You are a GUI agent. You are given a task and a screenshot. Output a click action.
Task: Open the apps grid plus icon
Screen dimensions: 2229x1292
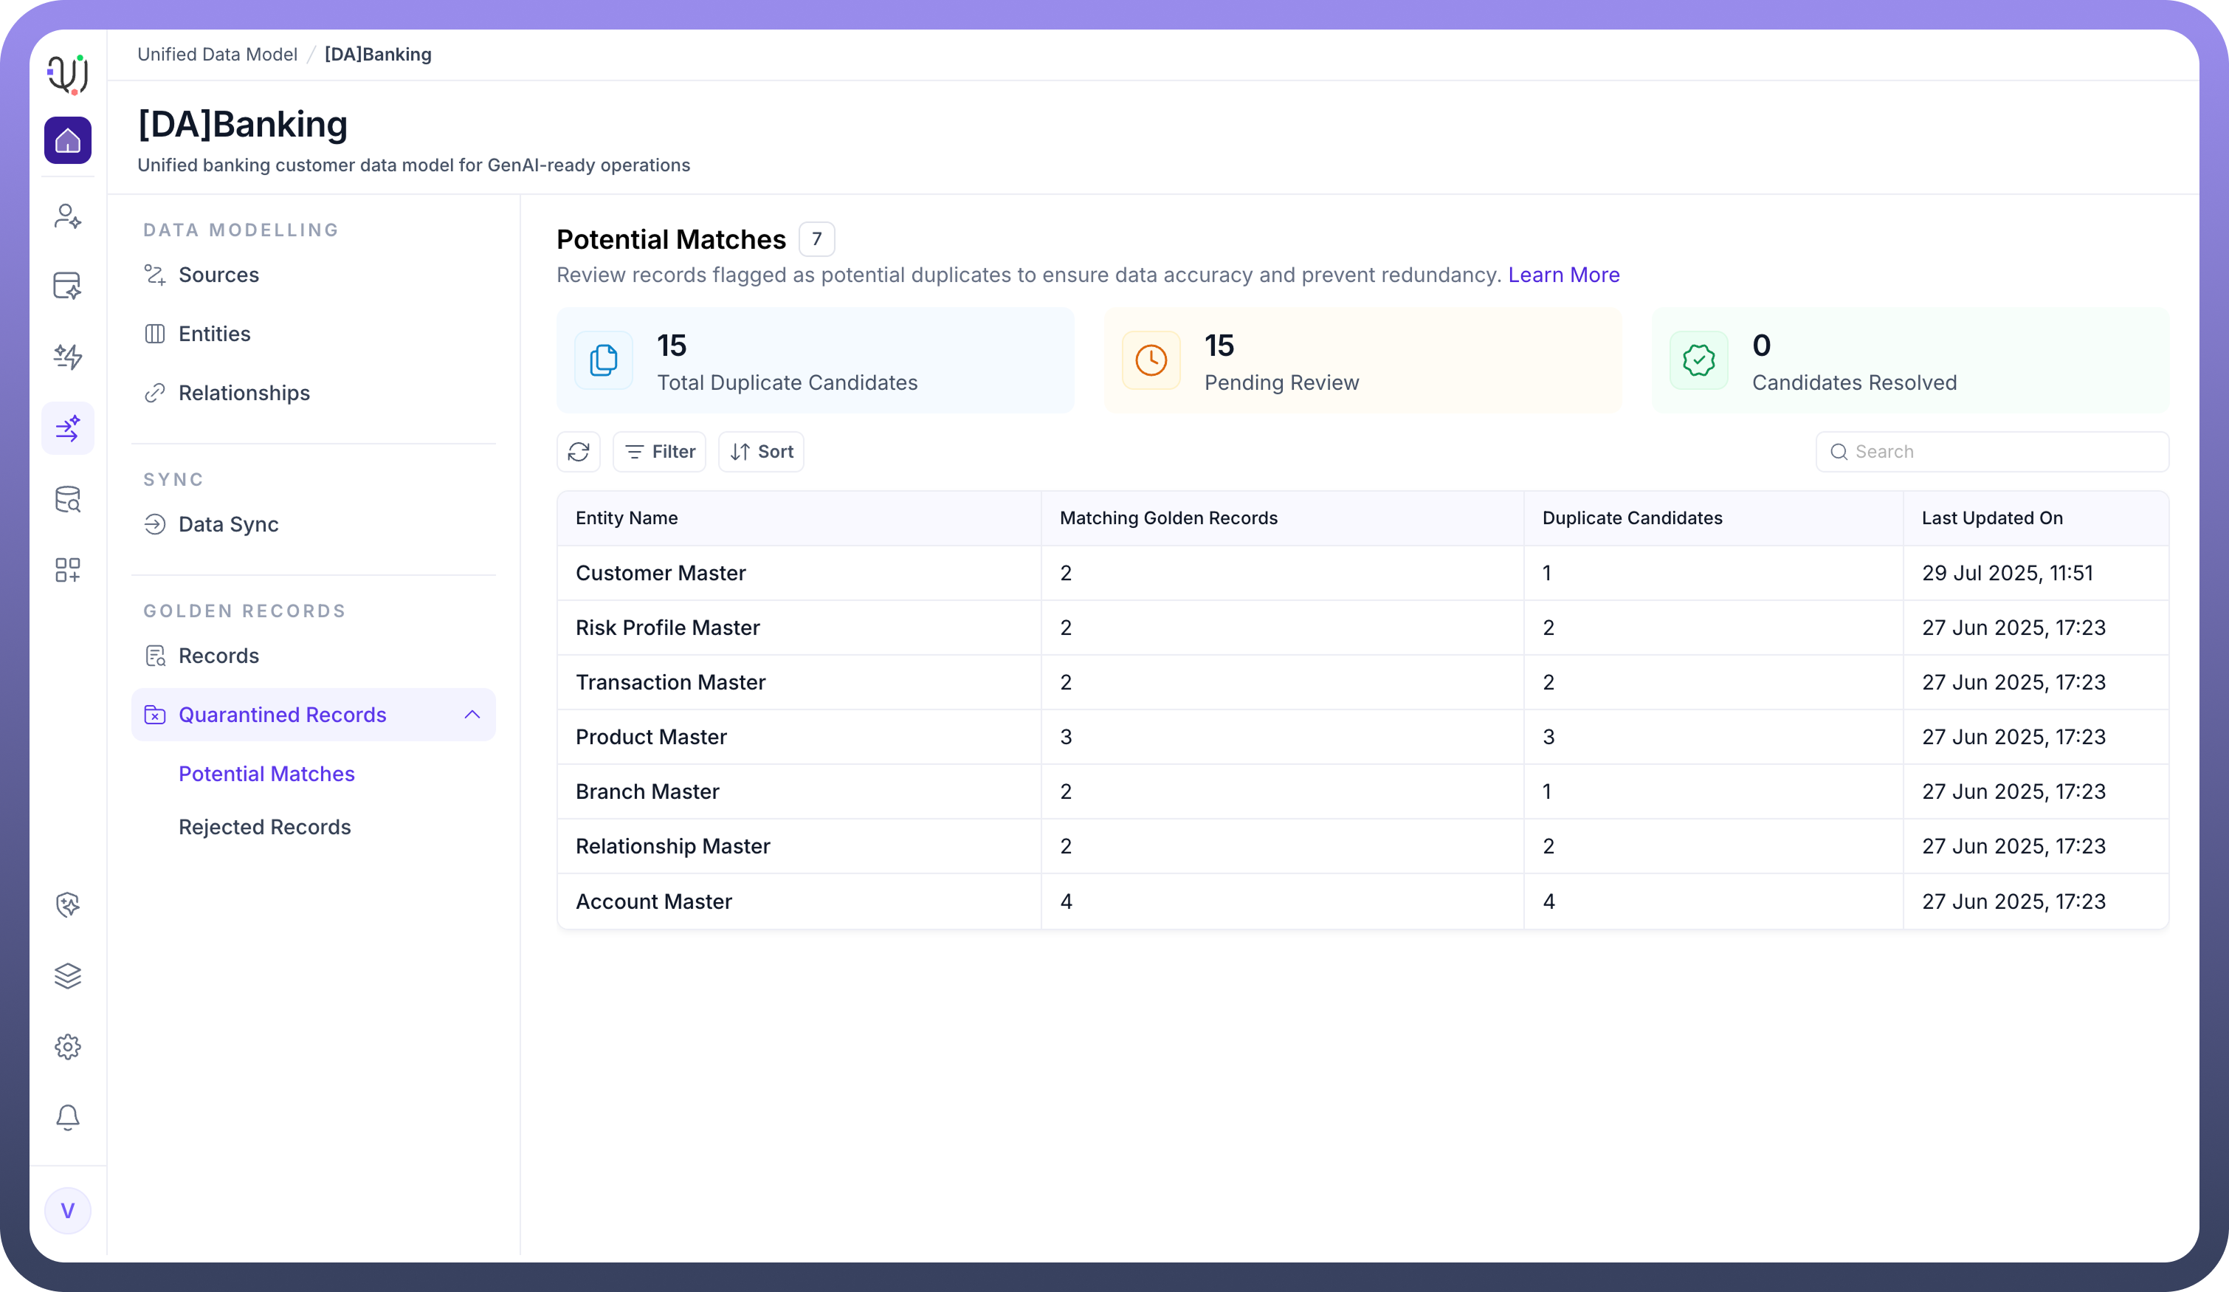(67, 570)
